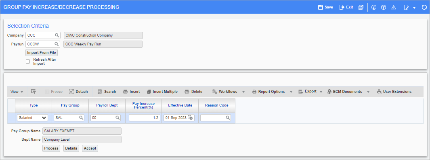Click the Process button
This screenshot has height=160, width=430.
[x=51, y=148]
